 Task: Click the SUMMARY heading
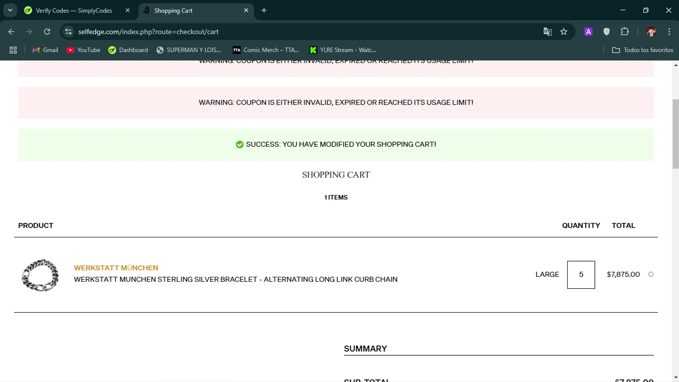365,348
